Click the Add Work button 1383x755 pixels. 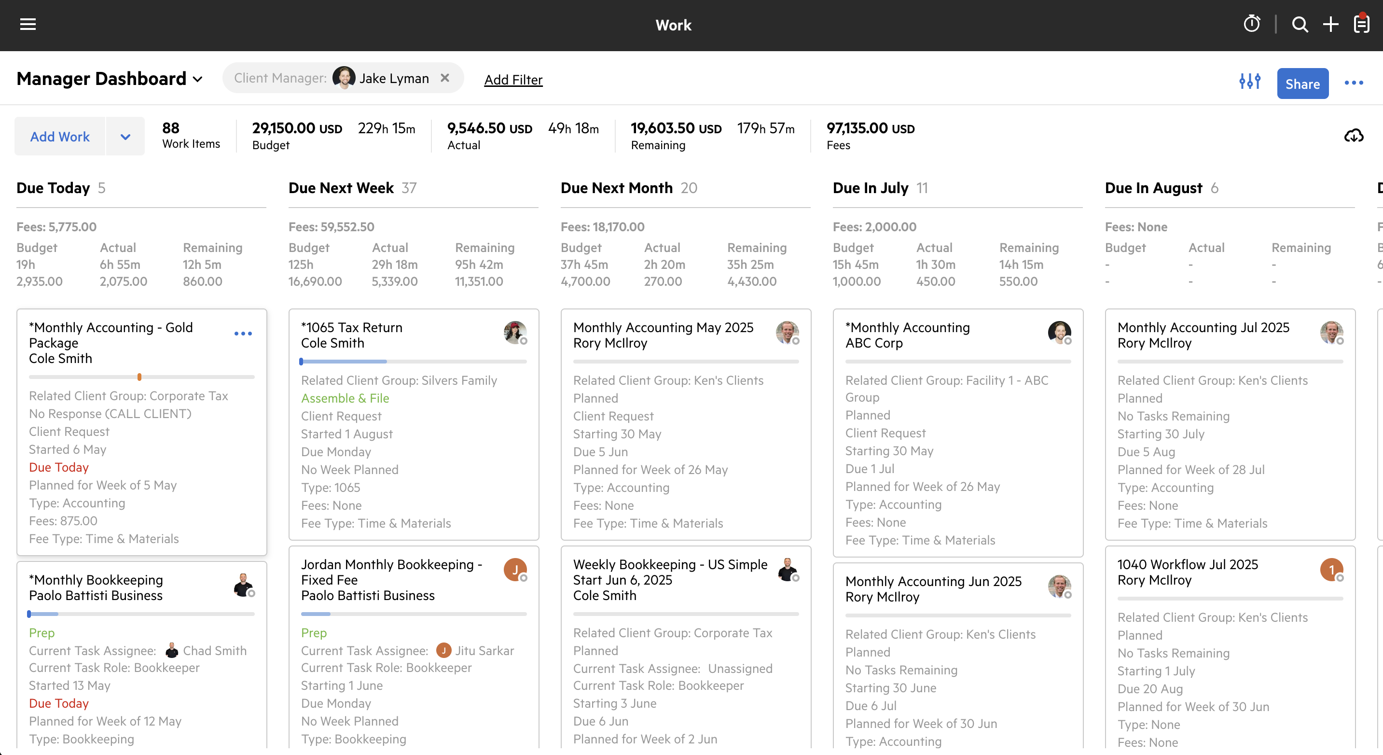point(59,137)
